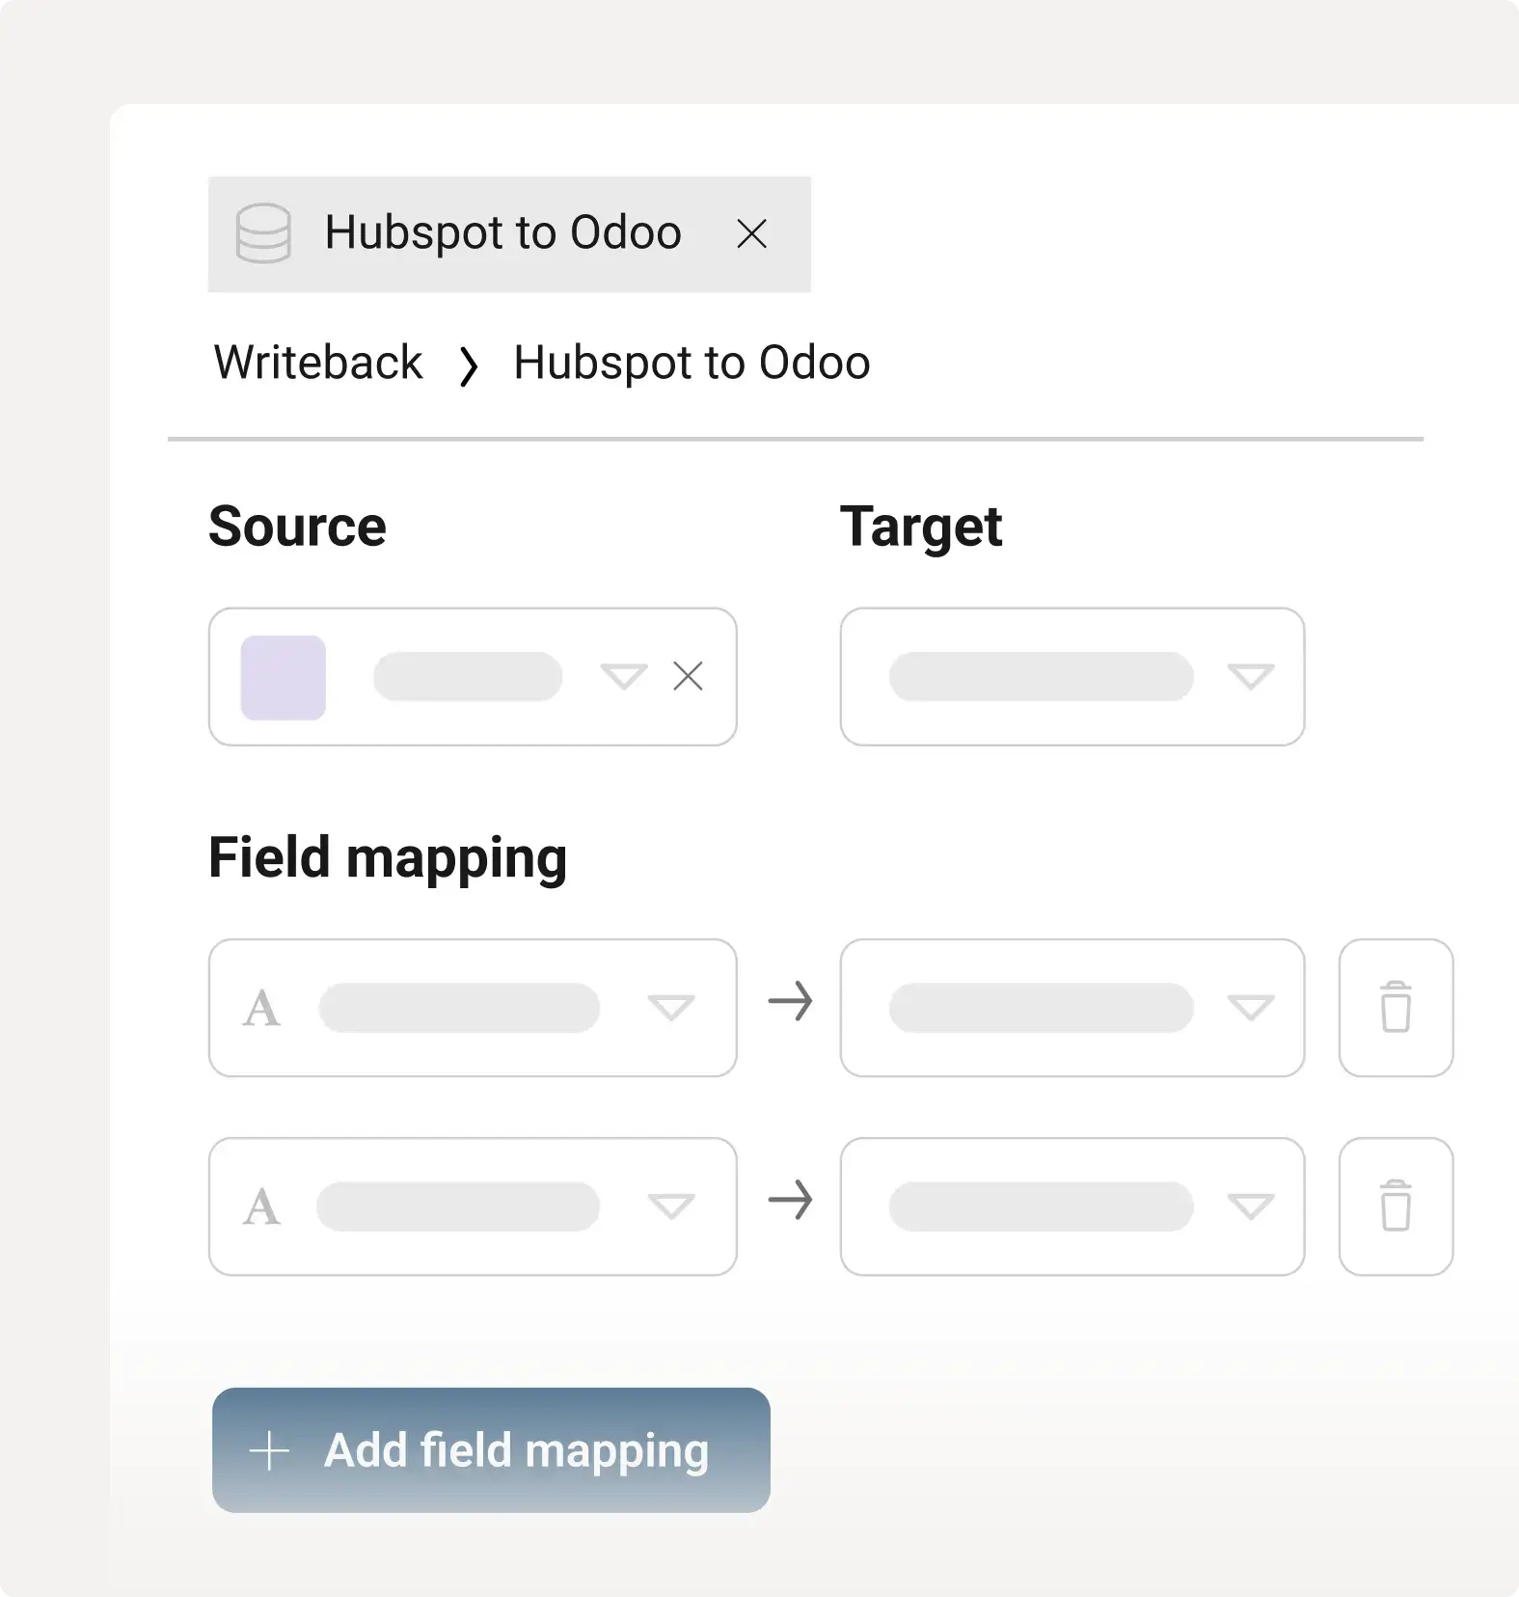Click the text type icon in first mapping

click(x=261, y=1009)
